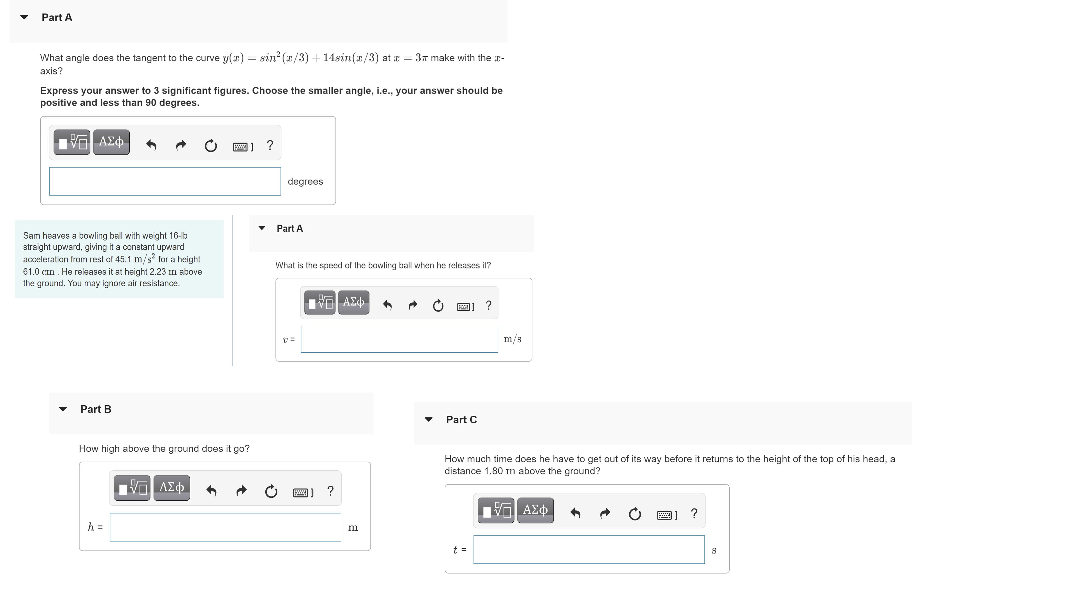Open the ΑΣφ Greek symbols in the degrees answer toolbar
The width and height of the screenshot is (1076, 605).
pos(111,142)
